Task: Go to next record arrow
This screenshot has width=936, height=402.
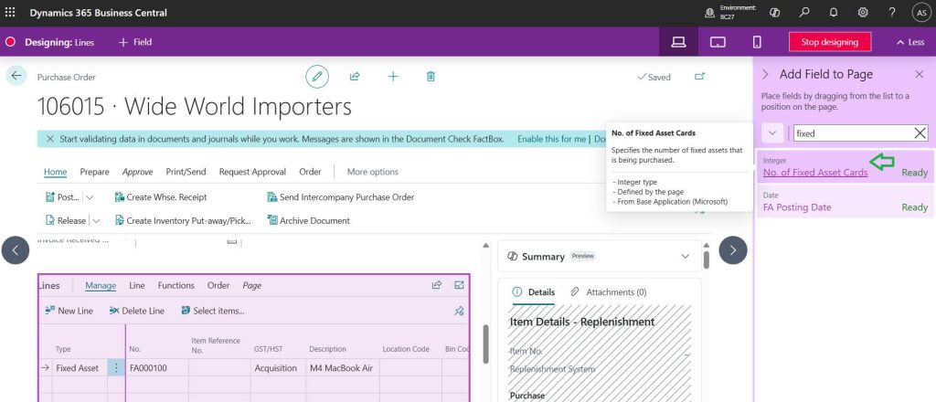Action: coord(733,250)
